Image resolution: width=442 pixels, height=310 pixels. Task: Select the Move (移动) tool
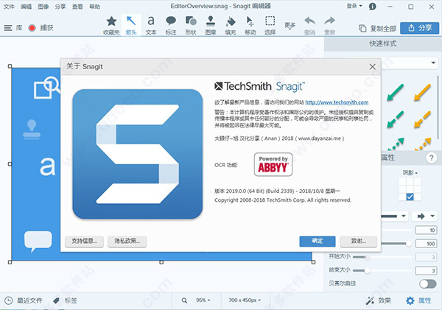point(250,25)
